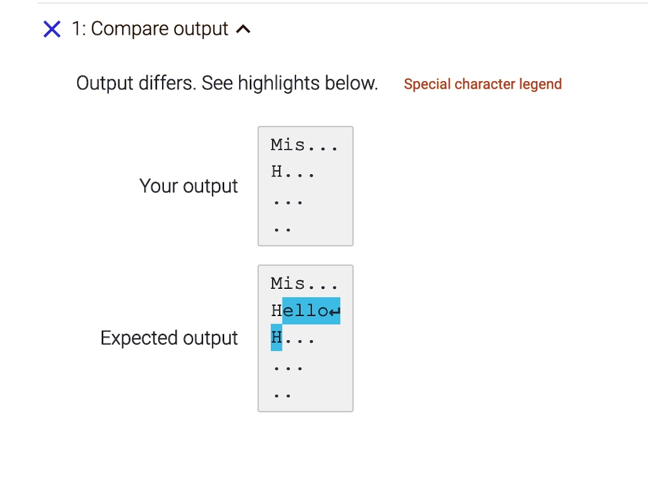Select the highlighted H in Expected output

[275, 338]
